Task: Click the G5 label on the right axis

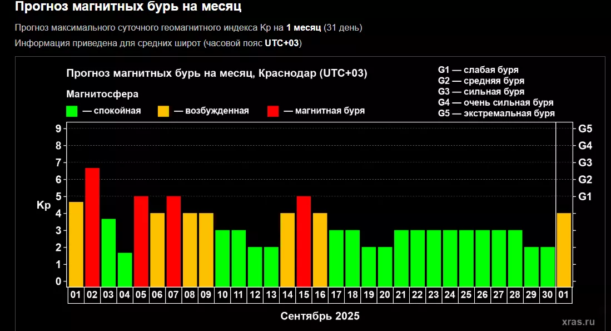Action: 585,129
